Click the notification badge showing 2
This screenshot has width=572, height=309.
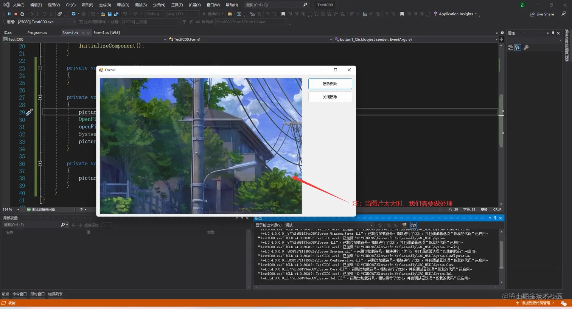pos(522,5)
